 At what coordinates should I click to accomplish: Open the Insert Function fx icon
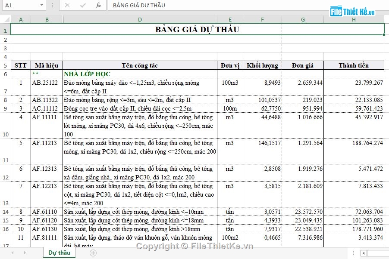click(98, 5)
